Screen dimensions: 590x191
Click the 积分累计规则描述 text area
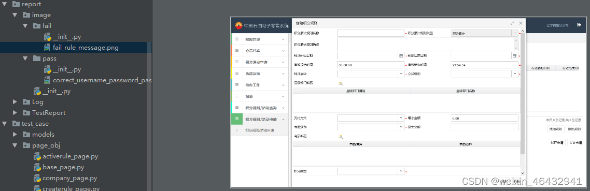click(x=428, y=45)
